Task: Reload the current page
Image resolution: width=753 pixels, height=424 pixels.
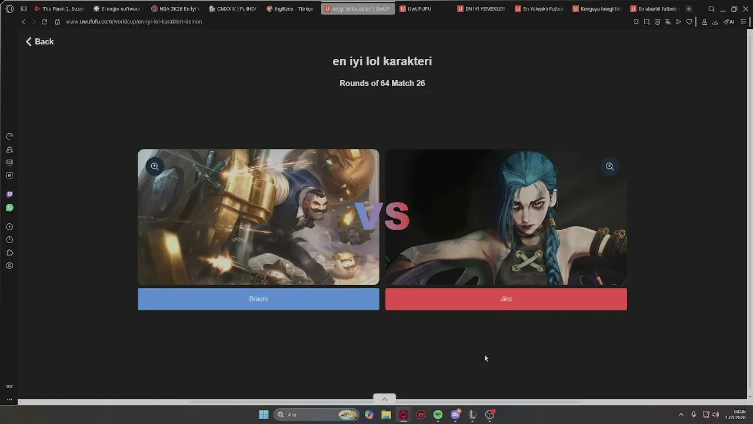Action: [44, 22]
